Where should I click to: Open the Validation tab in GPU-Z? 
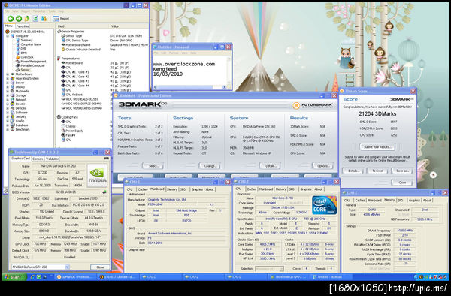53,159
